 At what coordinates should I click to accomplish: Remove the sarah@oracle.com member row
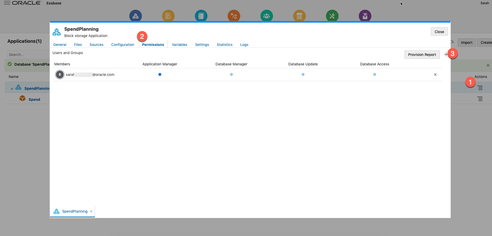(x=435, y=75)
